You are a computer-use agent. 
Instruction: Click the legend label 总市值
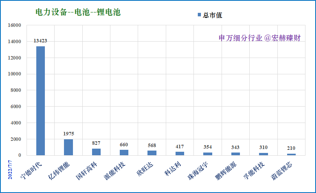(x=212, y=15)
